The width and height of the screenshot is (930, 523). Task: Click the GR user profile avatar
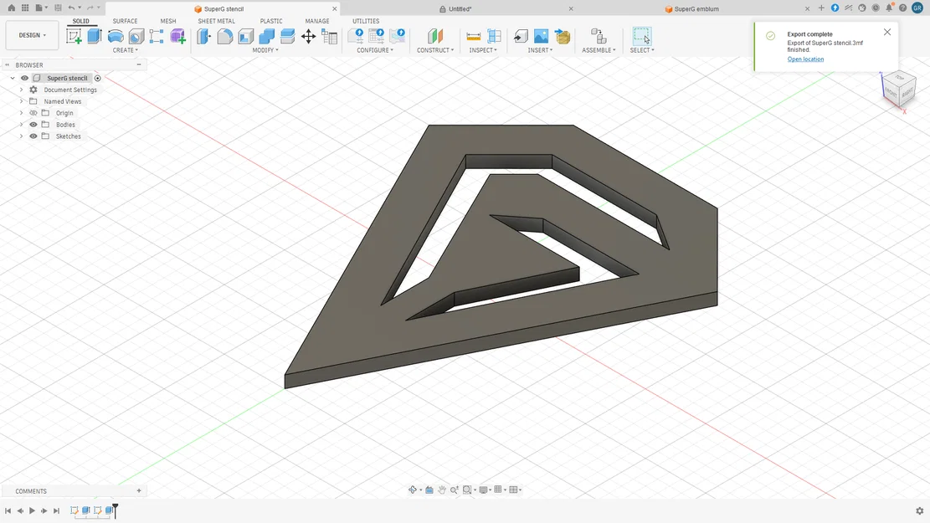pos(917,8)
